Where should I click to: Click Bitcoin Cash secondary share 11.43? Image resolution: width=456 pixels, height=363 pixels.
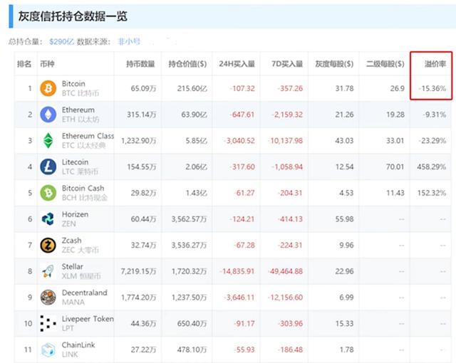click(395, 193)
